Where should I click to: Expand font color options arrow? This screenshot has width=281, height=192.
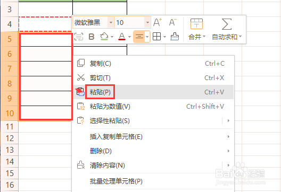129,37
